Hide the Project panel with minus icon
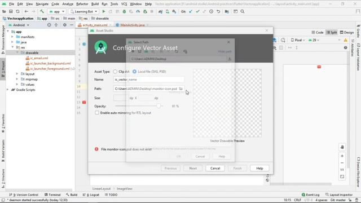The image size is (361, 203). 72,25
